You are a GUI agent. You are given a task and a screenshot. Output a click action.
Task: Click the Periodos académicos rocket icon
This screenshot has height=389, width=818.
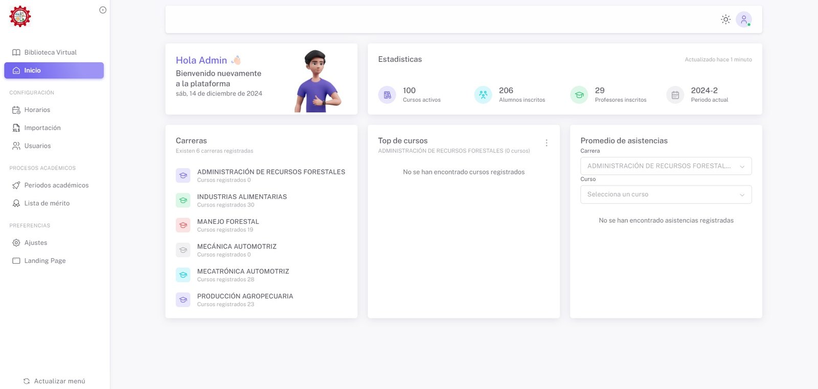(x=16, y=185)
